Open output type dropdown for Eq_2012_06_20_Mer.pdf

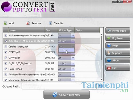coord(73,63)
